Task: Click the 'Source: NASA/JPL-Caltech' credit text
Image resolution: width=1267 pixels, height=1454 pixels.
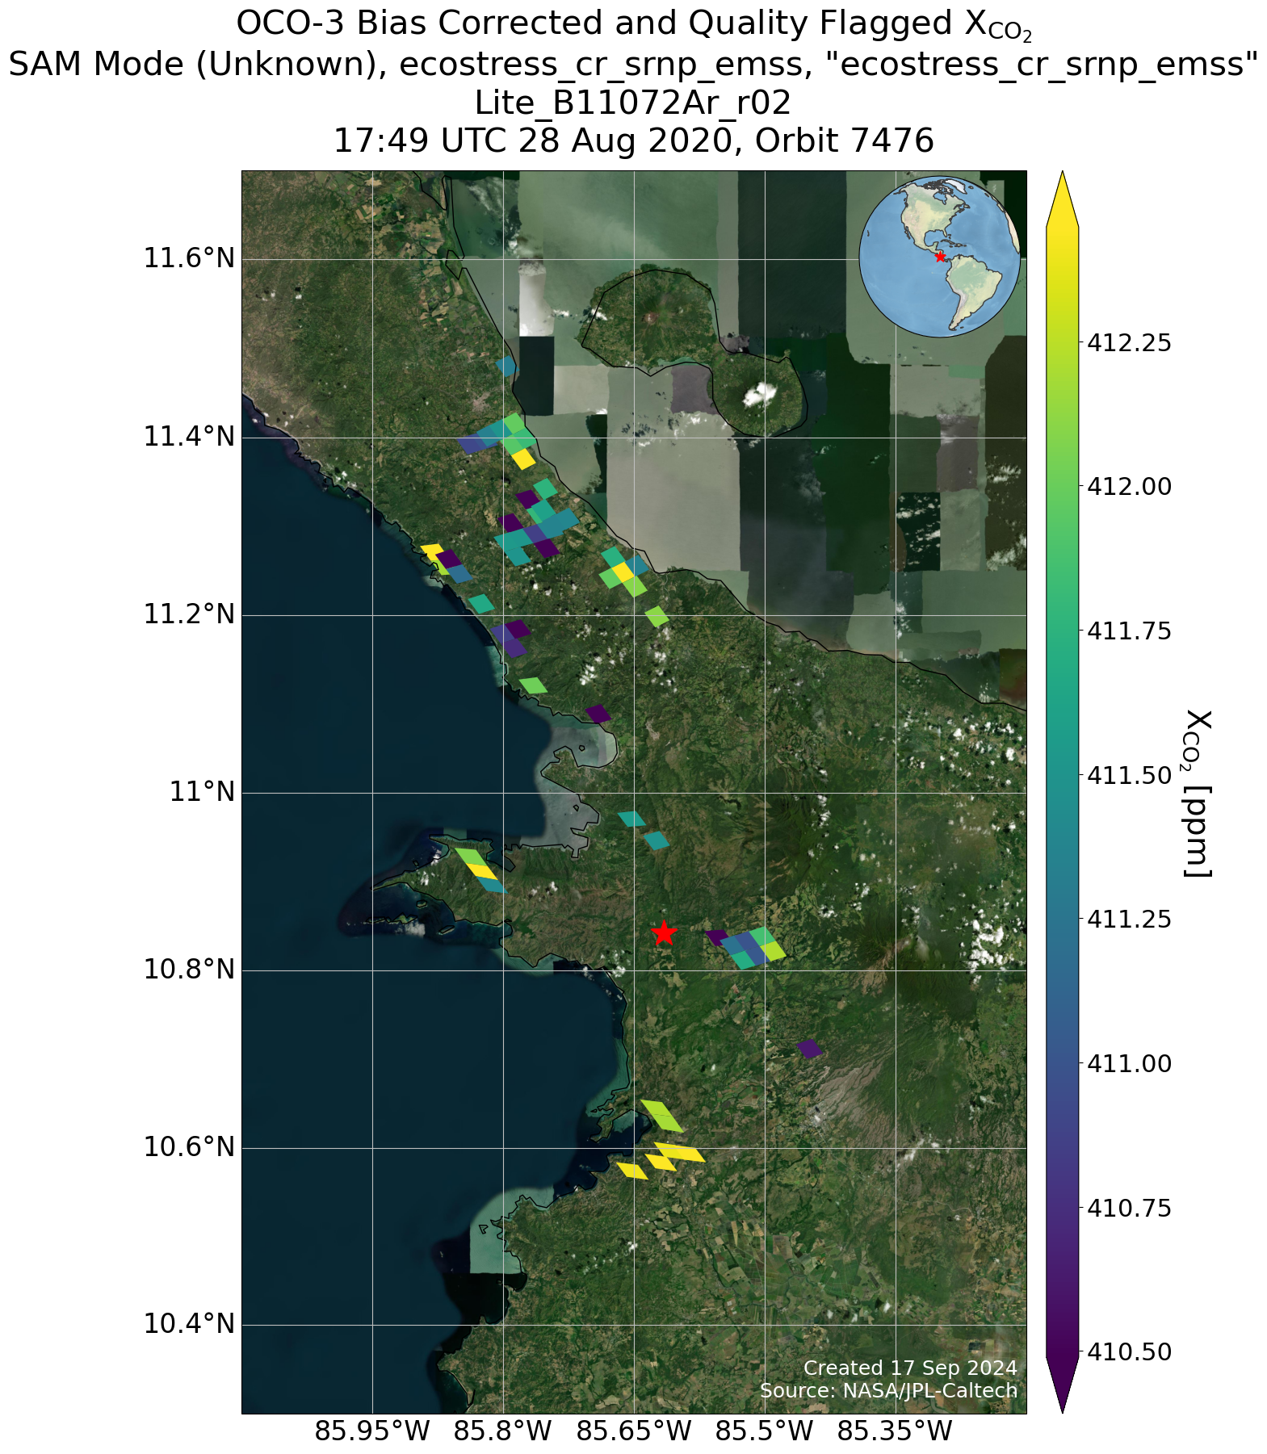Action: click(888, 1391)
